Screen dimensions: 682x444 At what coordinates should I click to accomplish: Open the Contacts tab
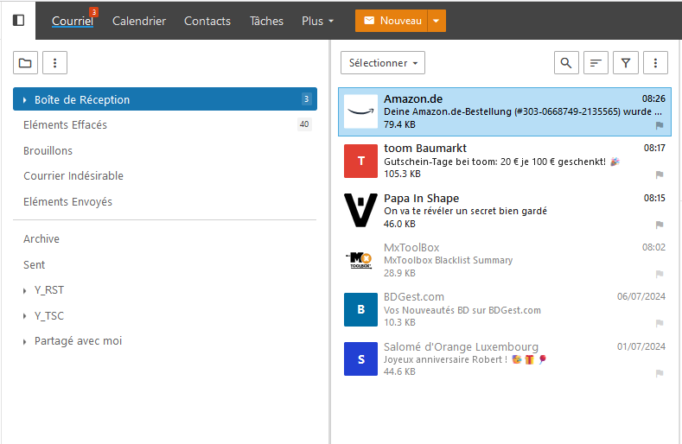207,21
